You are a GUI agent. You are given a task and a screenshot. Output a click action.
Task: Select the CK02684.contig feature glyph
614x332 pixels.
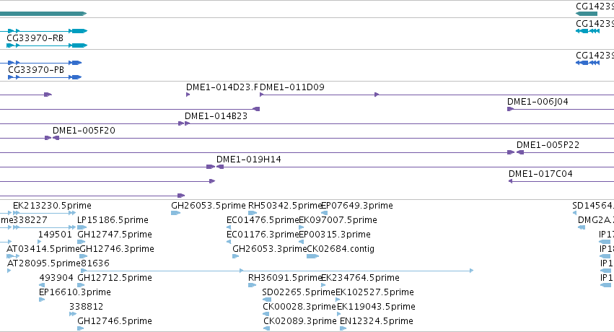tap(312, 256)
